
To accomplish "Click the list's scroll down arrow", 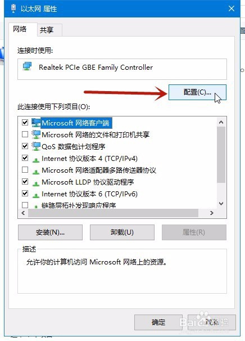I will [221, 204].
